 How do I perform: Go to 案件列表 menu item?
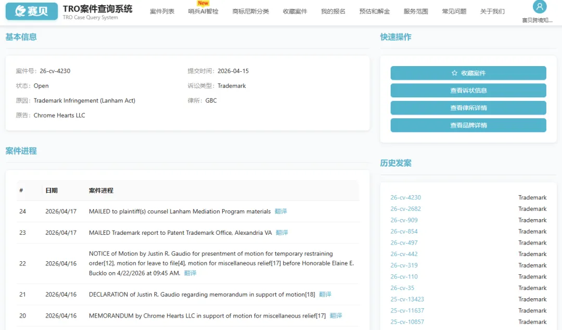[x=162, y=11]
